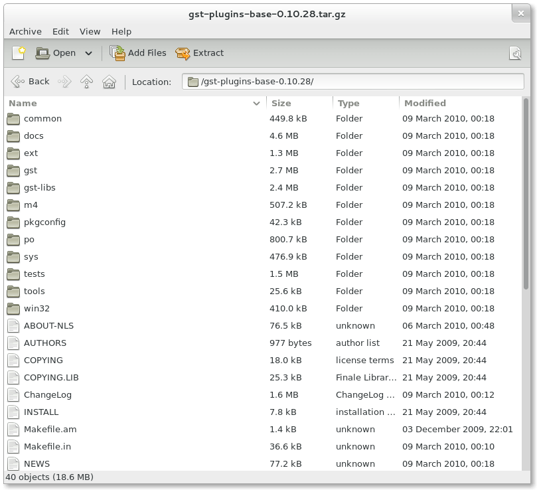
Task: Go to the home location icon
Action: 110,82
